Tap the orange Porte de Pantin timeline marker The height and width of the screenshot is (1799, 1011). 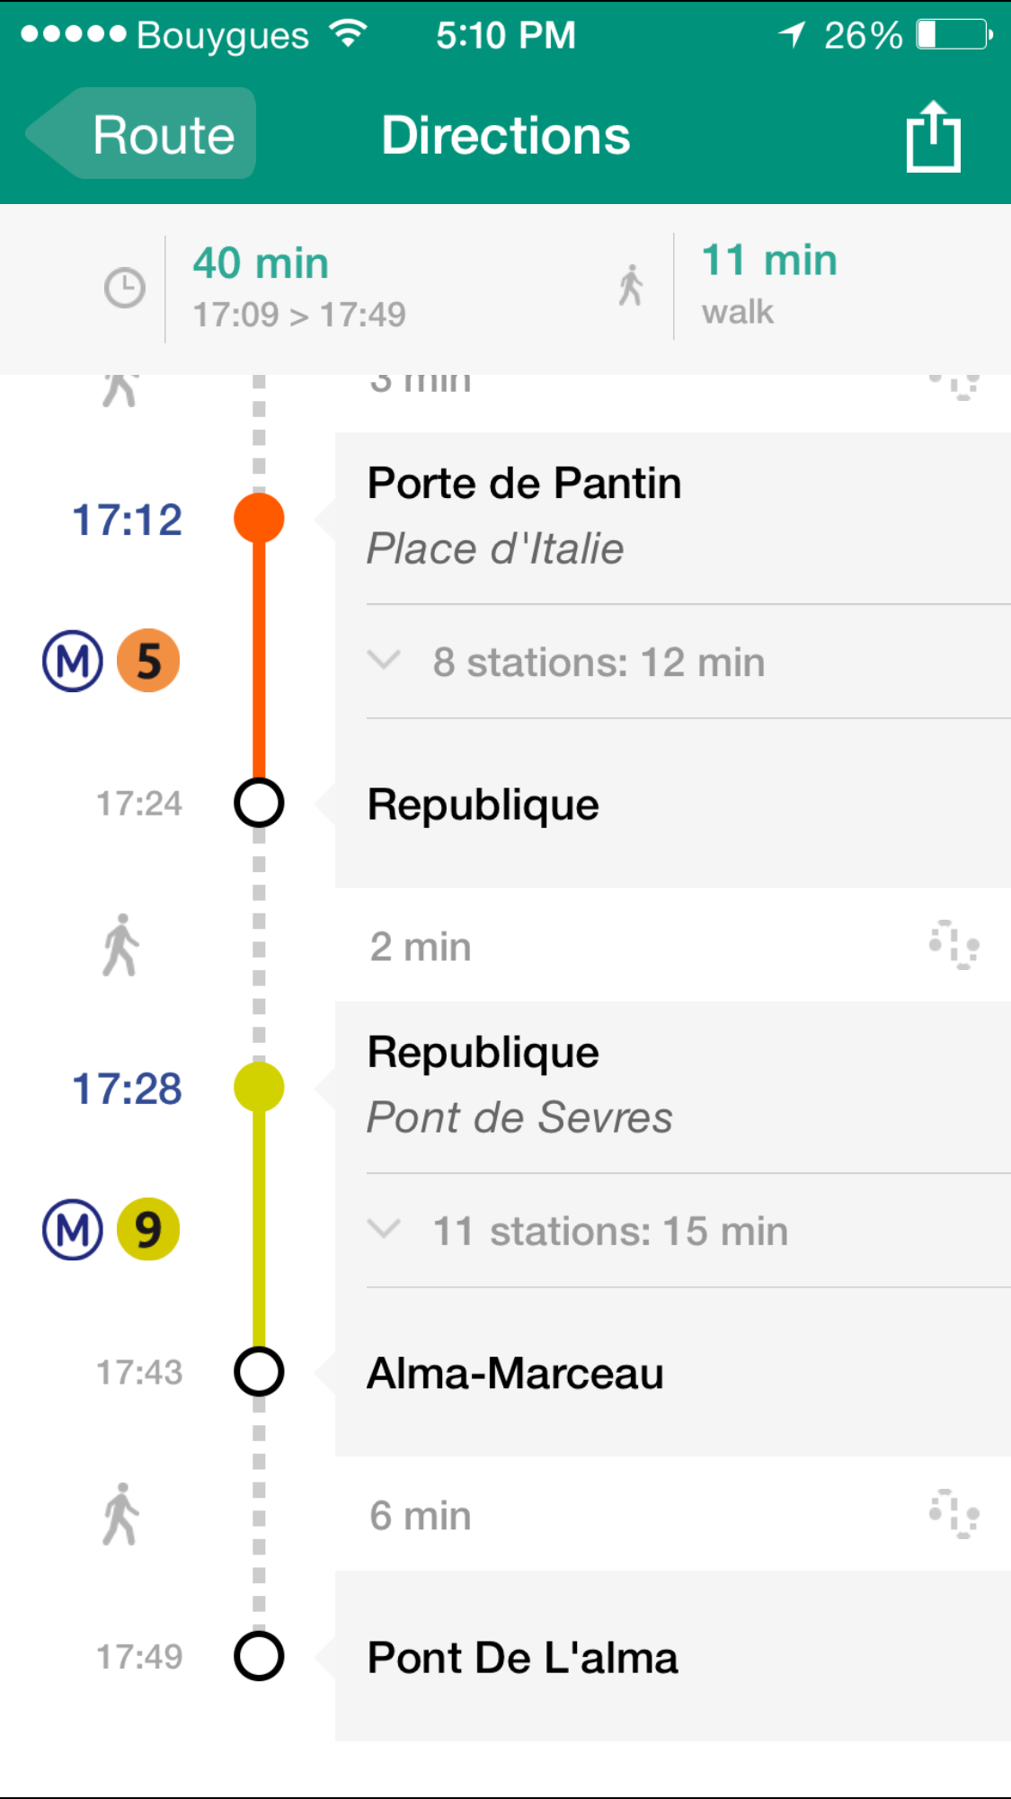(x=259, y=519)
